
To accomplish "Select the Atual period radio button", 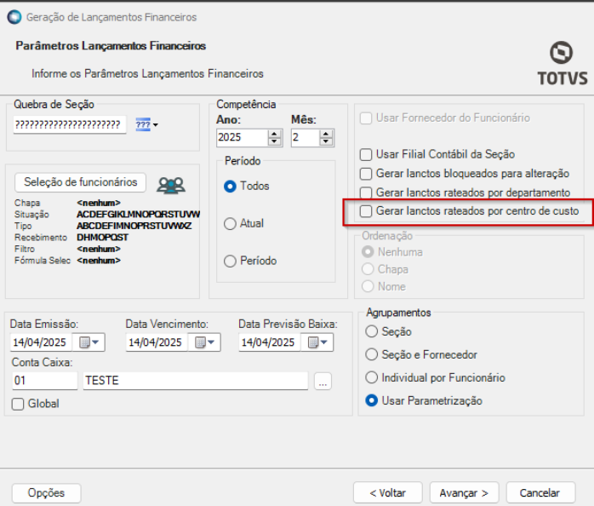I will coord(230,223).
